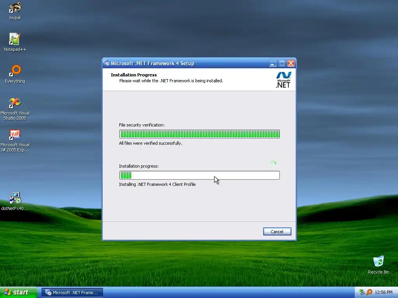398x298 pixels.
Task: Close the .NET Framework 4 Setup window
Action: 291,63
